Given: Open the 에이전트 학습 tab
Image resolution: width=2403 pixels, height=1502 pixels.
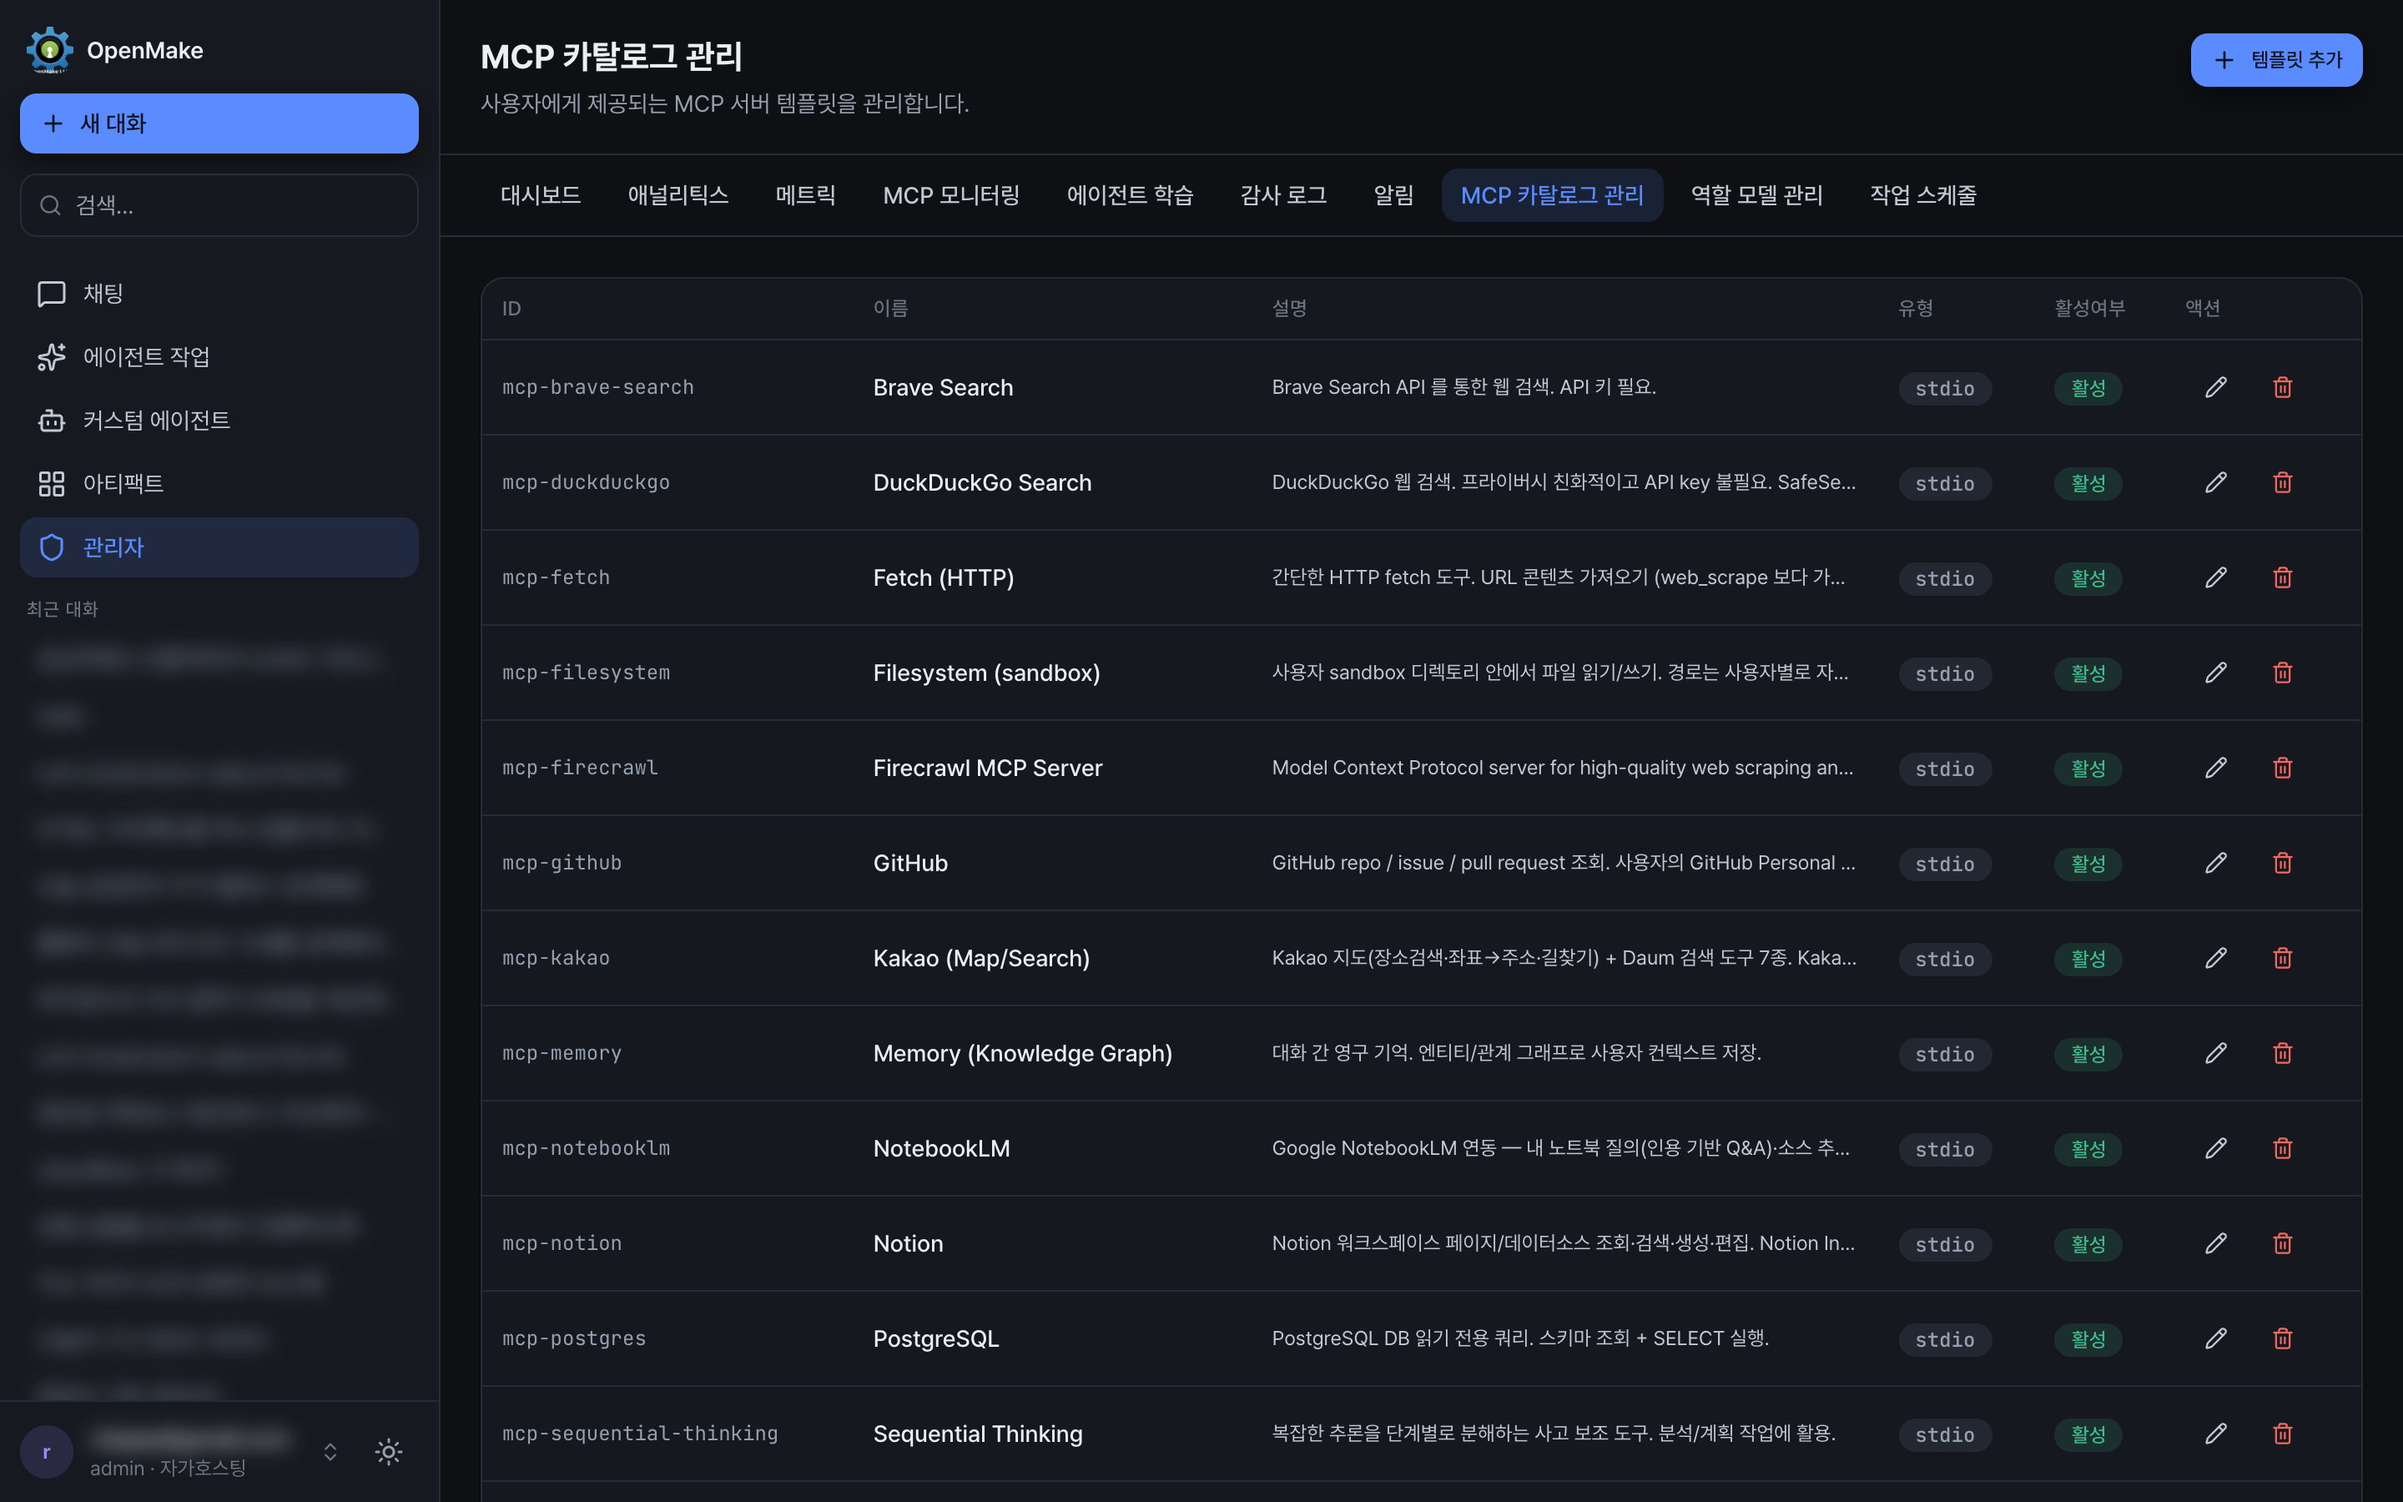Looking at the screenshot, I should 1129,194.
